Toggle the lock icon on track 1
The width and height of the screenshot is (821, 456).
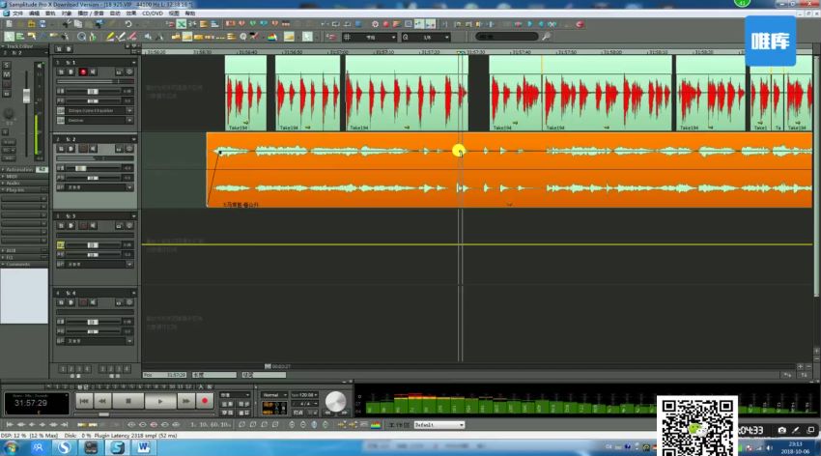click(119, 71)
